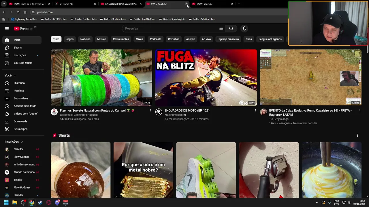Screen dimensions: 369x207
Task: Open Flow Games subscription channel
Action: coord(22,157)
